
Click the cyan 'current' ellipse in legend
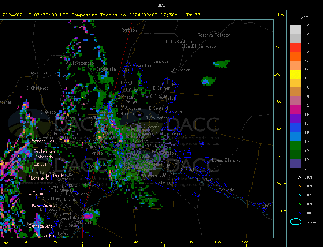(296, 222)
